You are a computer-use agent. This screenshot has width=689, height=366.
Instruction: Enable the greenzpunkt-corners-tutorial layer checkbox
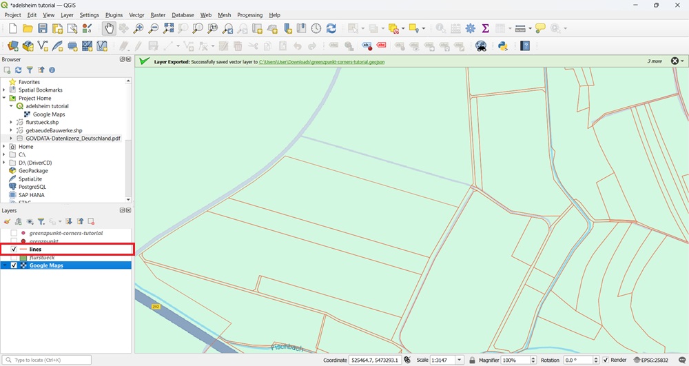click(x=14, y=233)
